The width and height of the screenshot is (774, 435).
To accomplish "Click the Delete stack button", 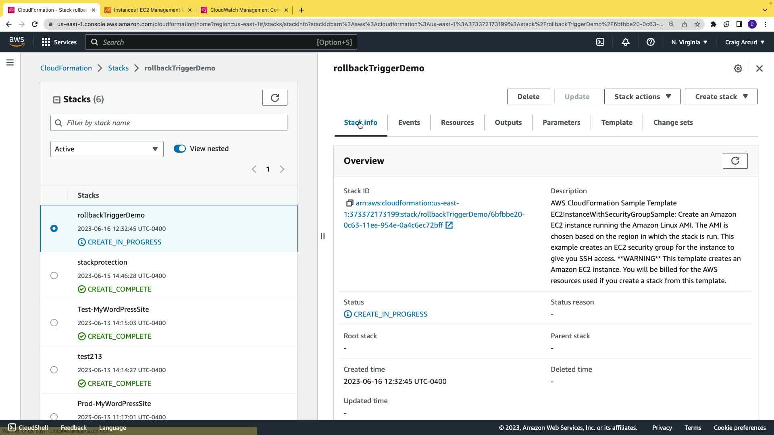I will coord(528,97).
